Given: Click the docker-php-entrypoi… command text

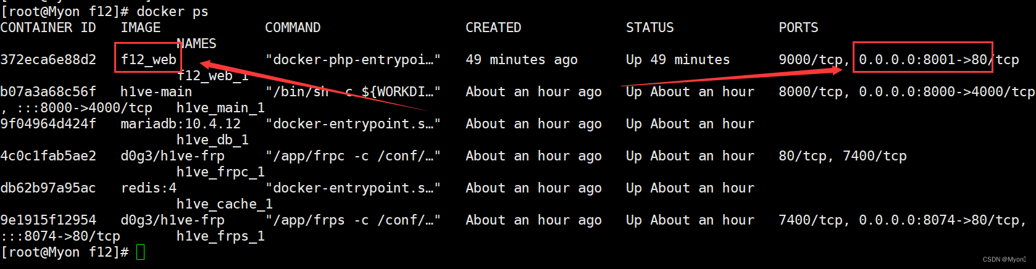Looking at the screenshot, I should coord(353,59).
